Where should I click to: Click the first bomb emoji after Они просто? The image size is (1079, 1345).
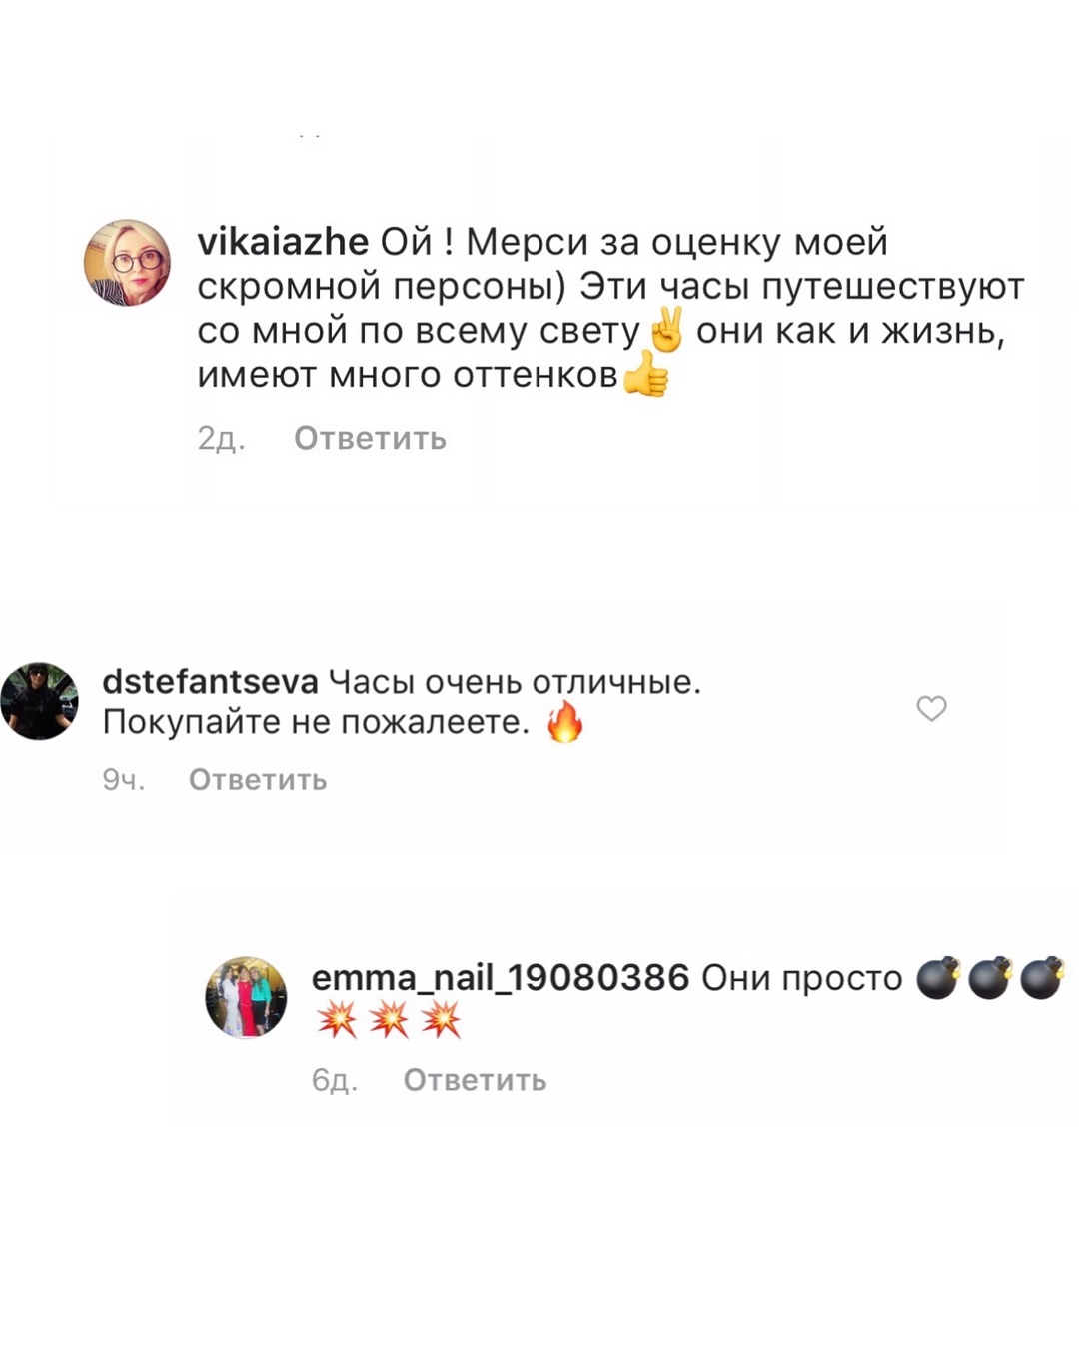pos(938,978)
